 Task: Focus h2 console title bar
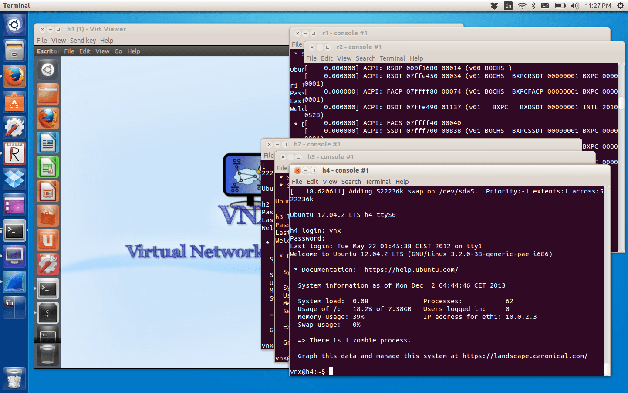[x=422, y=144]
